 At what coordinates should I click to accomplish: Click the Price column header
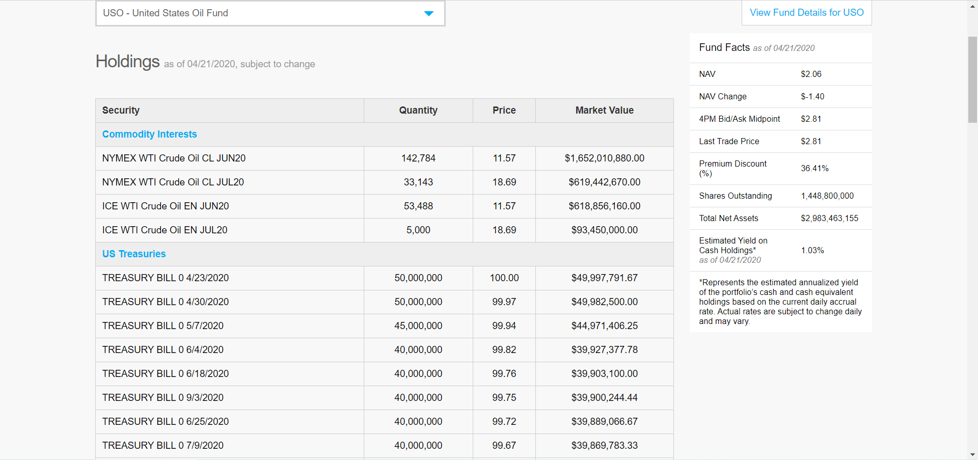tap(504, 111)
